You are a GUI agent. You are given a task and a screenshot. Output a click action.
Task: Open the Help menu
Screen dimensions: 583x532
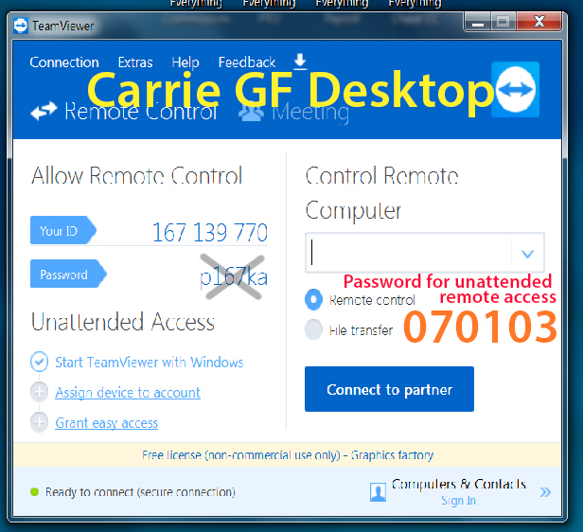tap(185, 62)
